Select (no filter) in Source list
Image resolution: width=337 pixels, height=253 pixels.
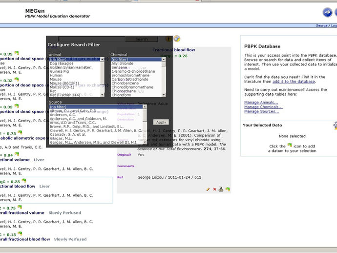96,107
